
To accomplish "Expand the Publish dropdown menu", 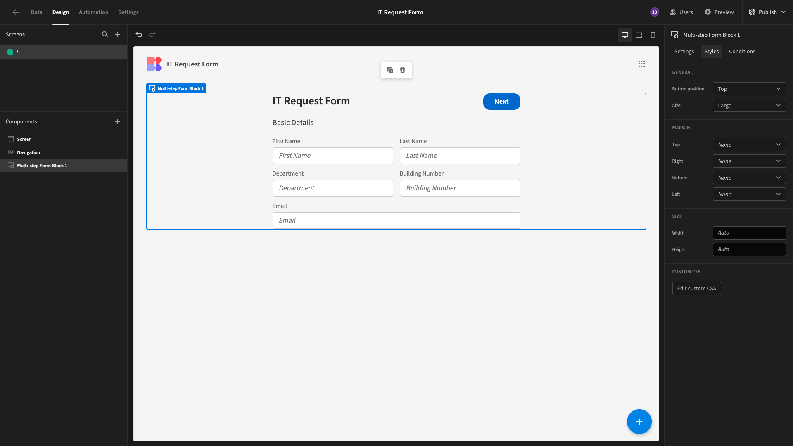I will (x=768, y=12).
